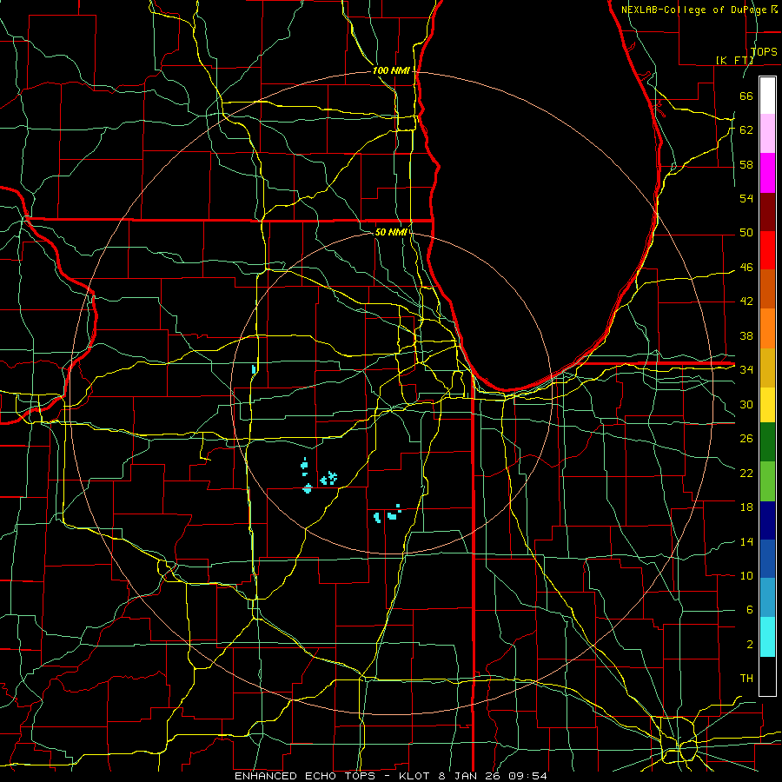Click the lone cyan echo near the west 50 NMI ring
This screenshot has width=782, height=782.
[254, 369]
